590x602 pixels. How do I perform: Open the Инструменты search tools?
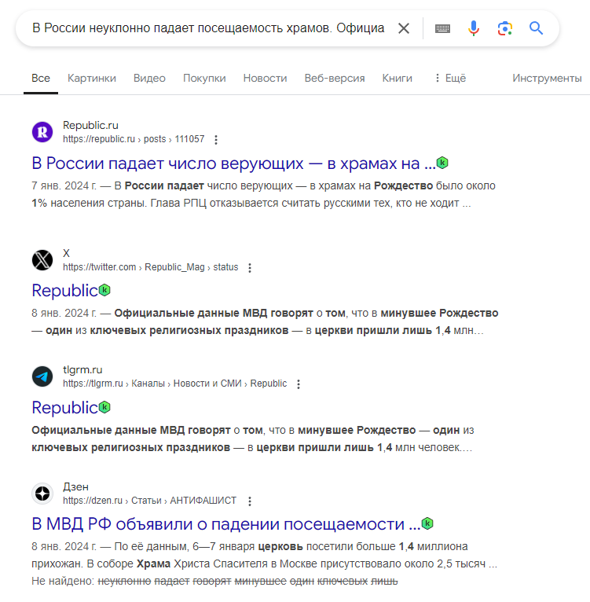[547, 79]
